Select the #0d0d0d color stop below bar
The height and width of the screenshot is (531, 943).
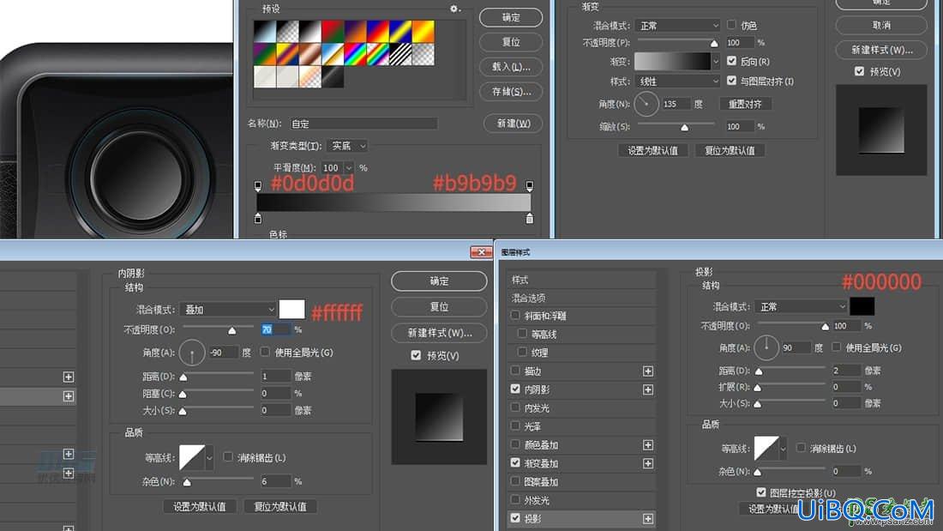tap(258, 218)
